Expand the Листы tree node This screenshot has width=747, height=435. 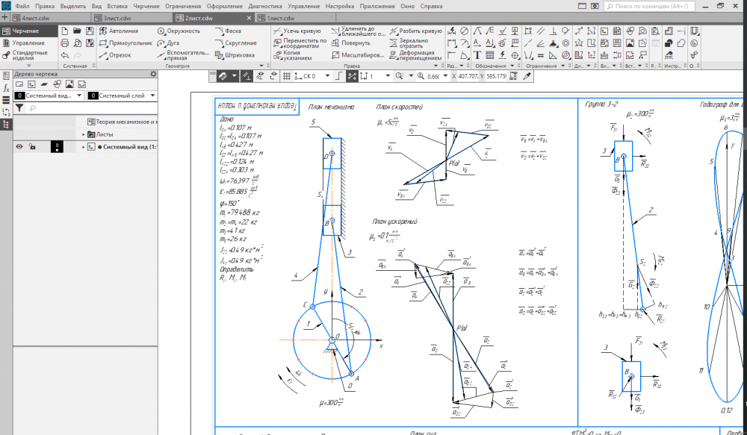(84, 134)
